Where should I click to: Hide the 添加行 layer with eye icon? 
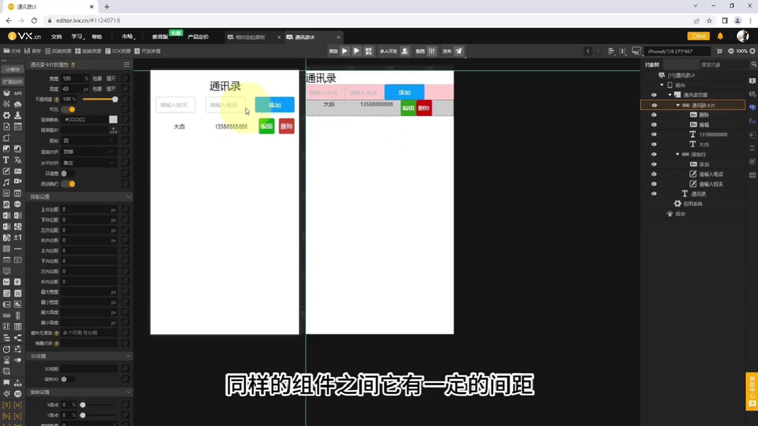654,154
